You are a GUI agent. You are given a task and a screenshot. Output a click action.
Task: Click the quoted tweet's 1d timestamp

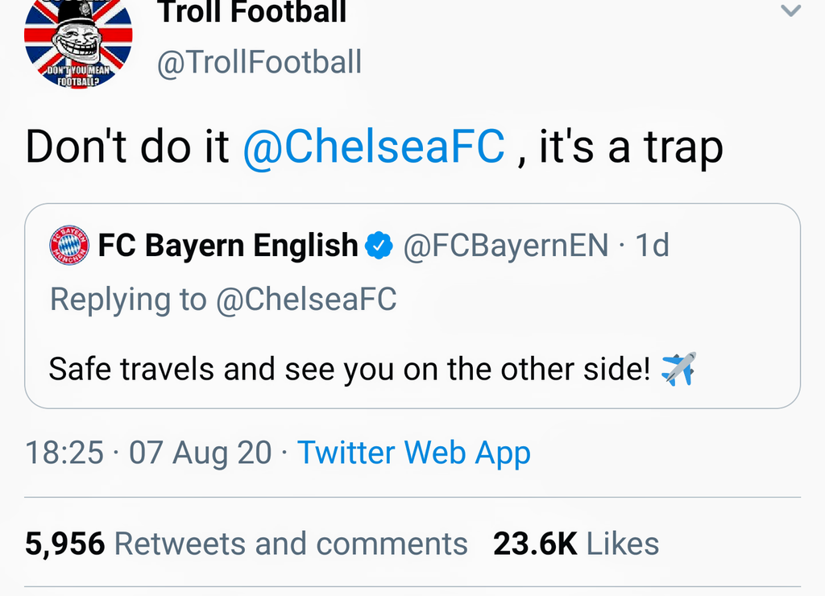[653, 246]
